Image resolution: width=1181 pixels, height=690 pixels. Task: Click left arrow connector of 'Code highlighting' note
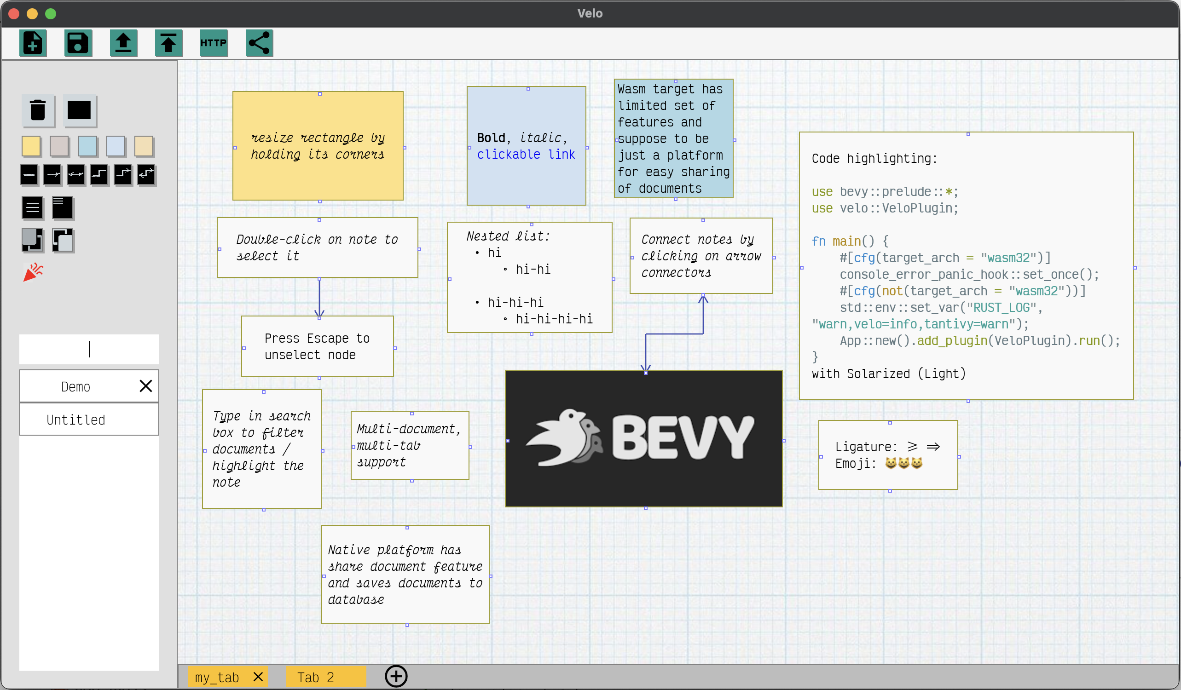click(x=802, y=268)
